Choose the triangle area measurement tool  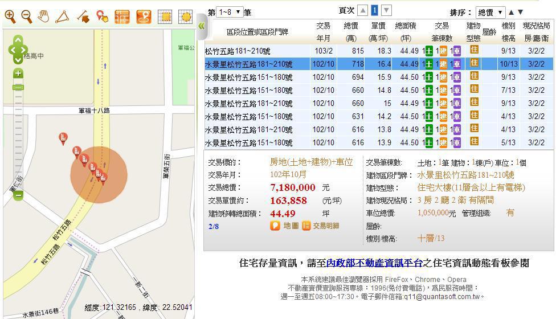click(62, 17)
